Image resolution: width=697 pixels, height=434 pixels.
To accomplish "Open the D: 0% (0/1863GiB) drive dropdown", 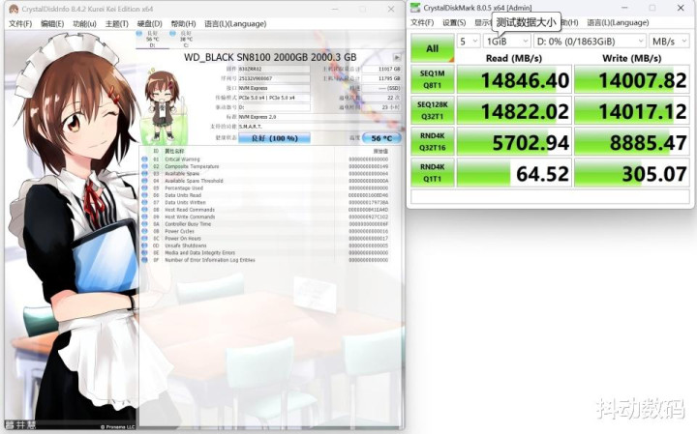I will click(590, 42).
